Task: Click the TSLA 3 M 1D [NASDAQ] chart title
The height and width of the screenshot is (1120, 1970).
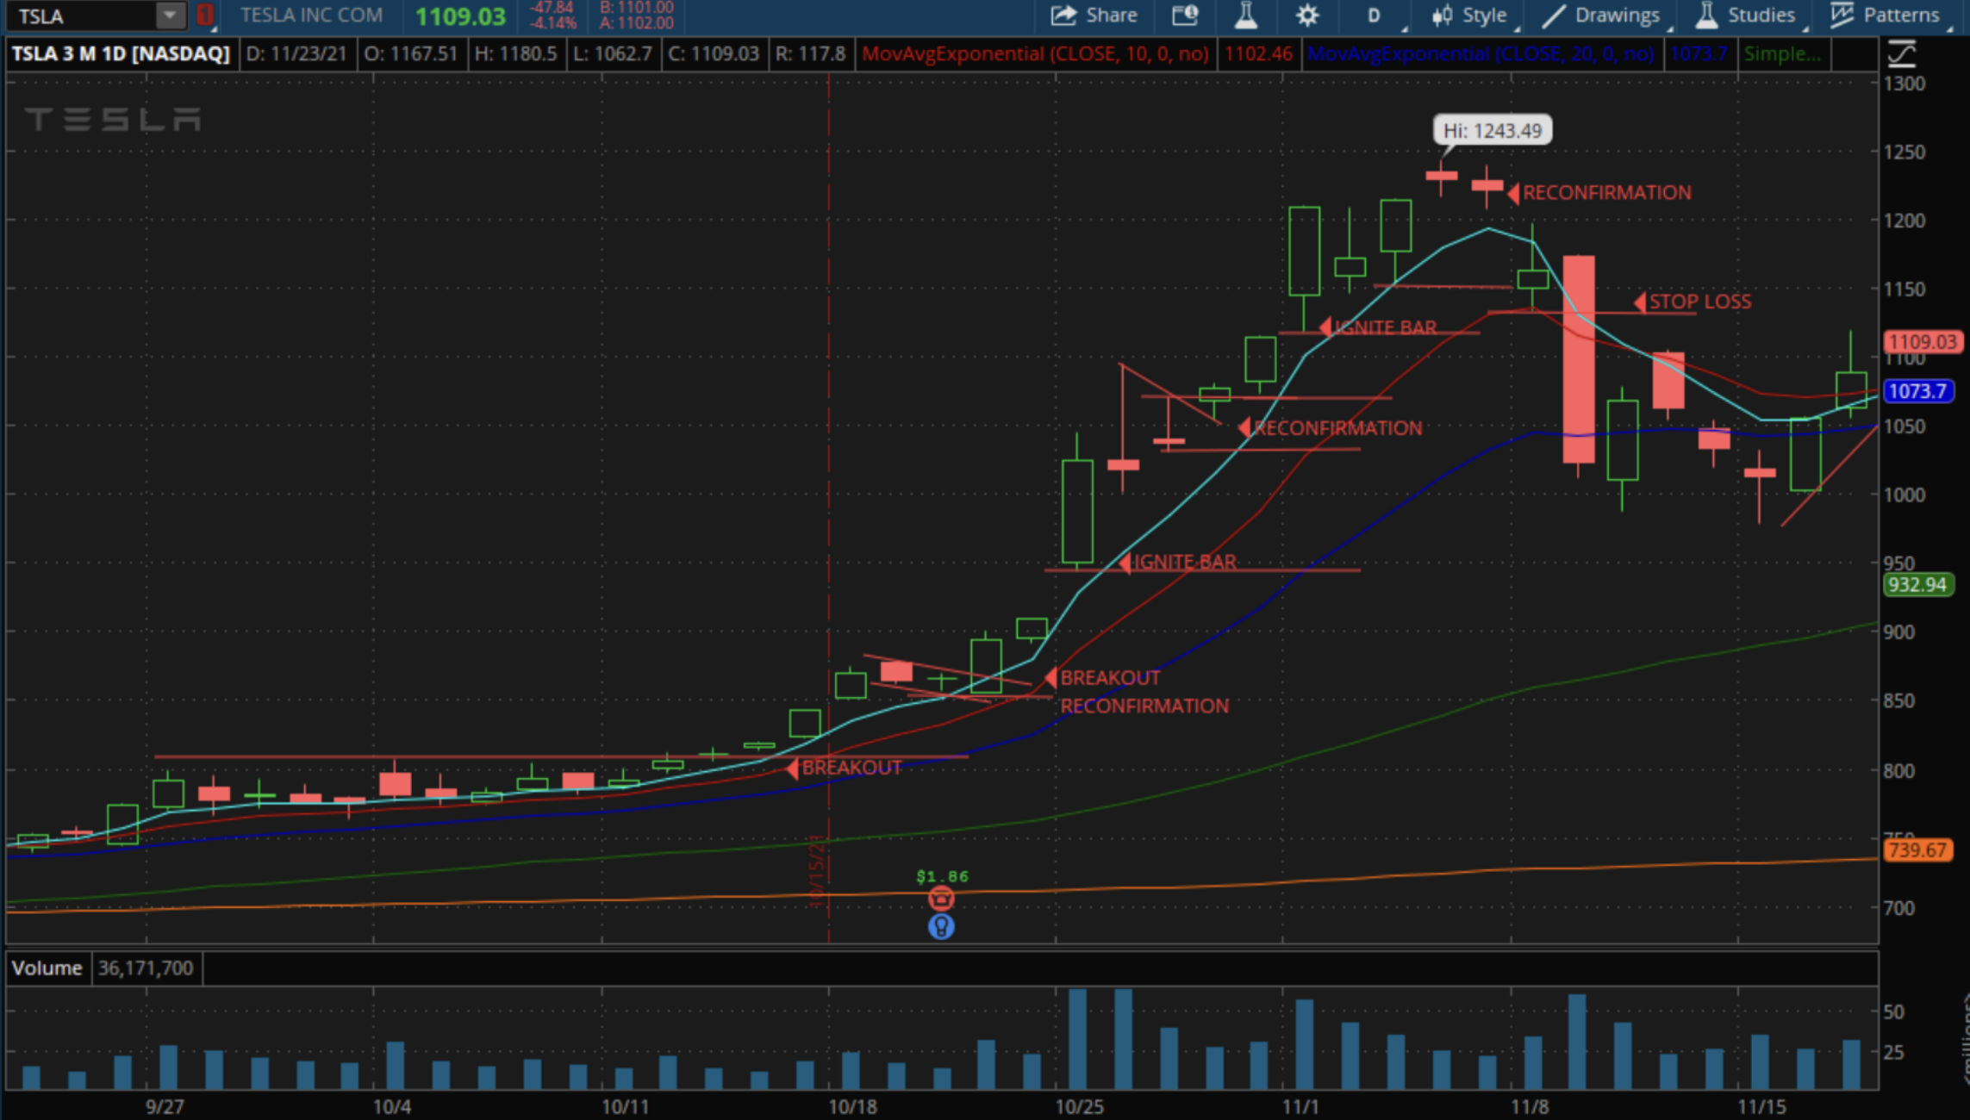Action: (121, 53)
